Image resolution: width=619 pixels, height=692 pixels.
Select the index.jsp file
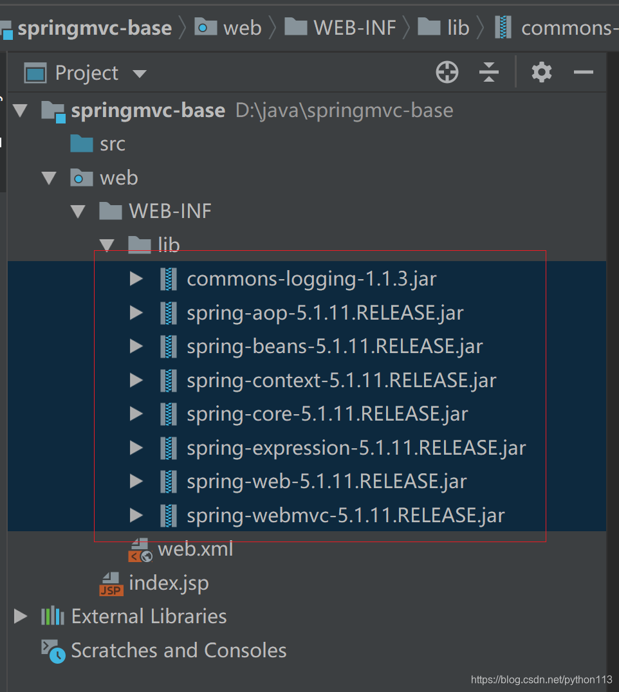(x=169, y=583)
